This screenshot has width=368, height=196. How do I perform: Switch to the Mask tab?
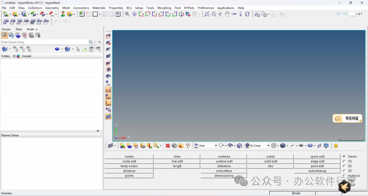point(19,29)
